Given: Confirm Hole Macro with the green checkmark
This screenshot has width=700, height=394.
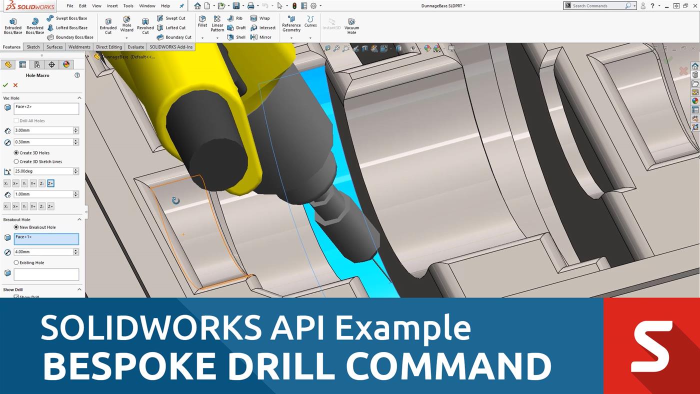Looking at the screenshot, I should [x=5, y=85].
